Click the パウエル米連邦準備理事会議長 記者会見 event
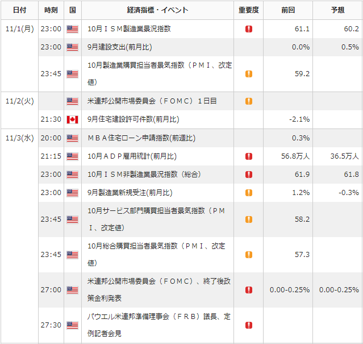This screenshot has width=363, height=344. coord(159,325)
